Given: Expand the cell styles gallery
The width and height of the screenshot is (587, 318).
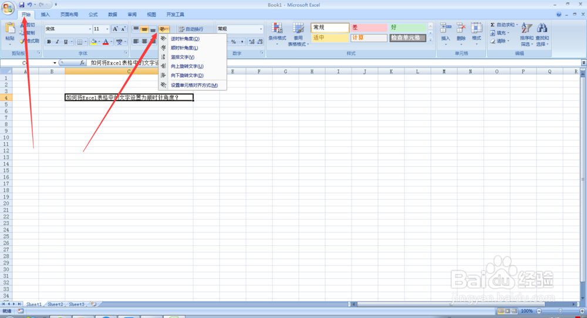Looking at the screenshot, I should 430,40.
